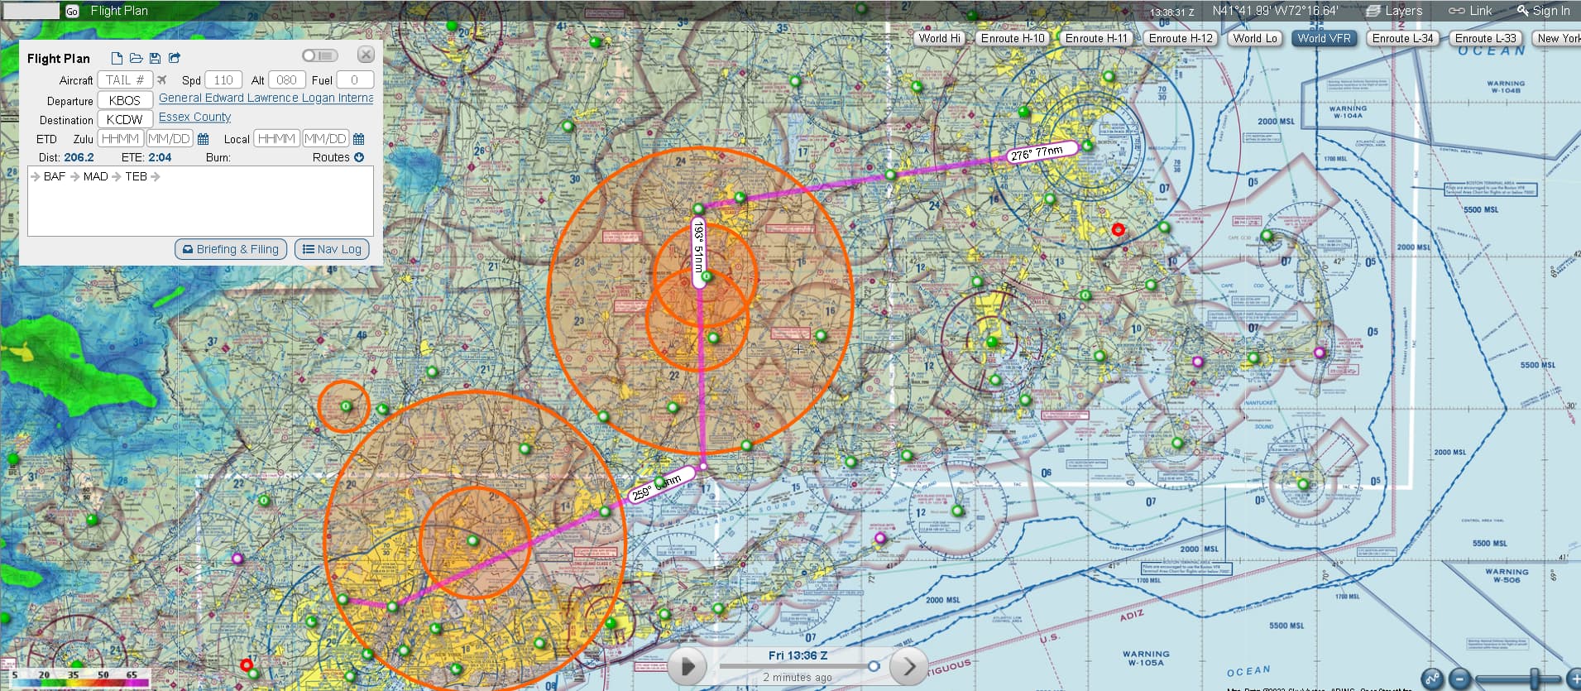Expand the Routes dropdown arrow
This screenshot has height=691, width=1581.
(x=359, y=157)
